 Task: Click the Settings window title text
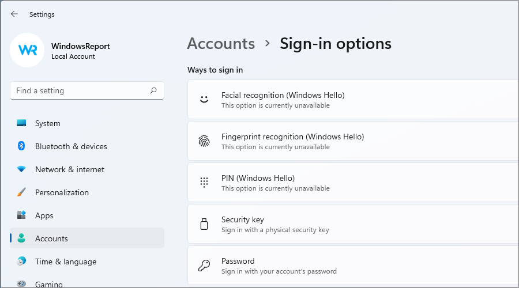42,14
